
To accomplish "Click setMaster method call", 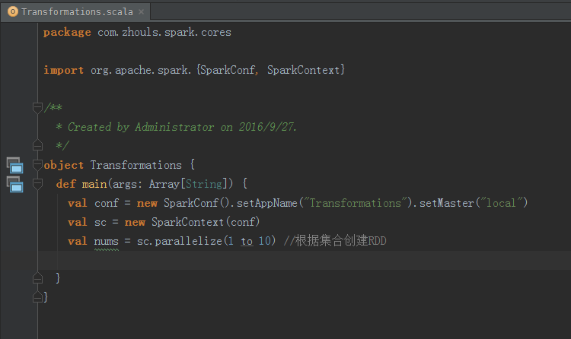I will (446, 203).
